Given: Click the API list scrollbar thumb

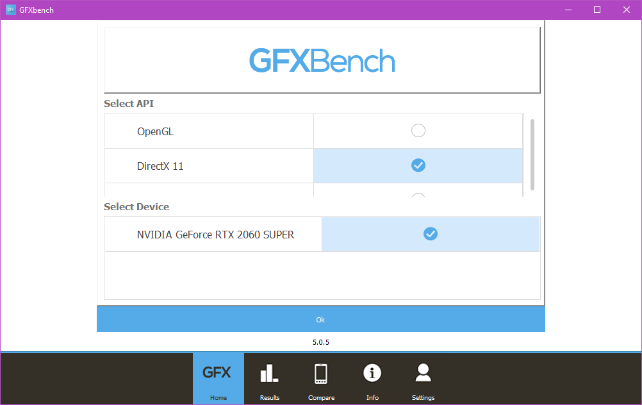Looking at the screenshot, I should click(532, 155).
